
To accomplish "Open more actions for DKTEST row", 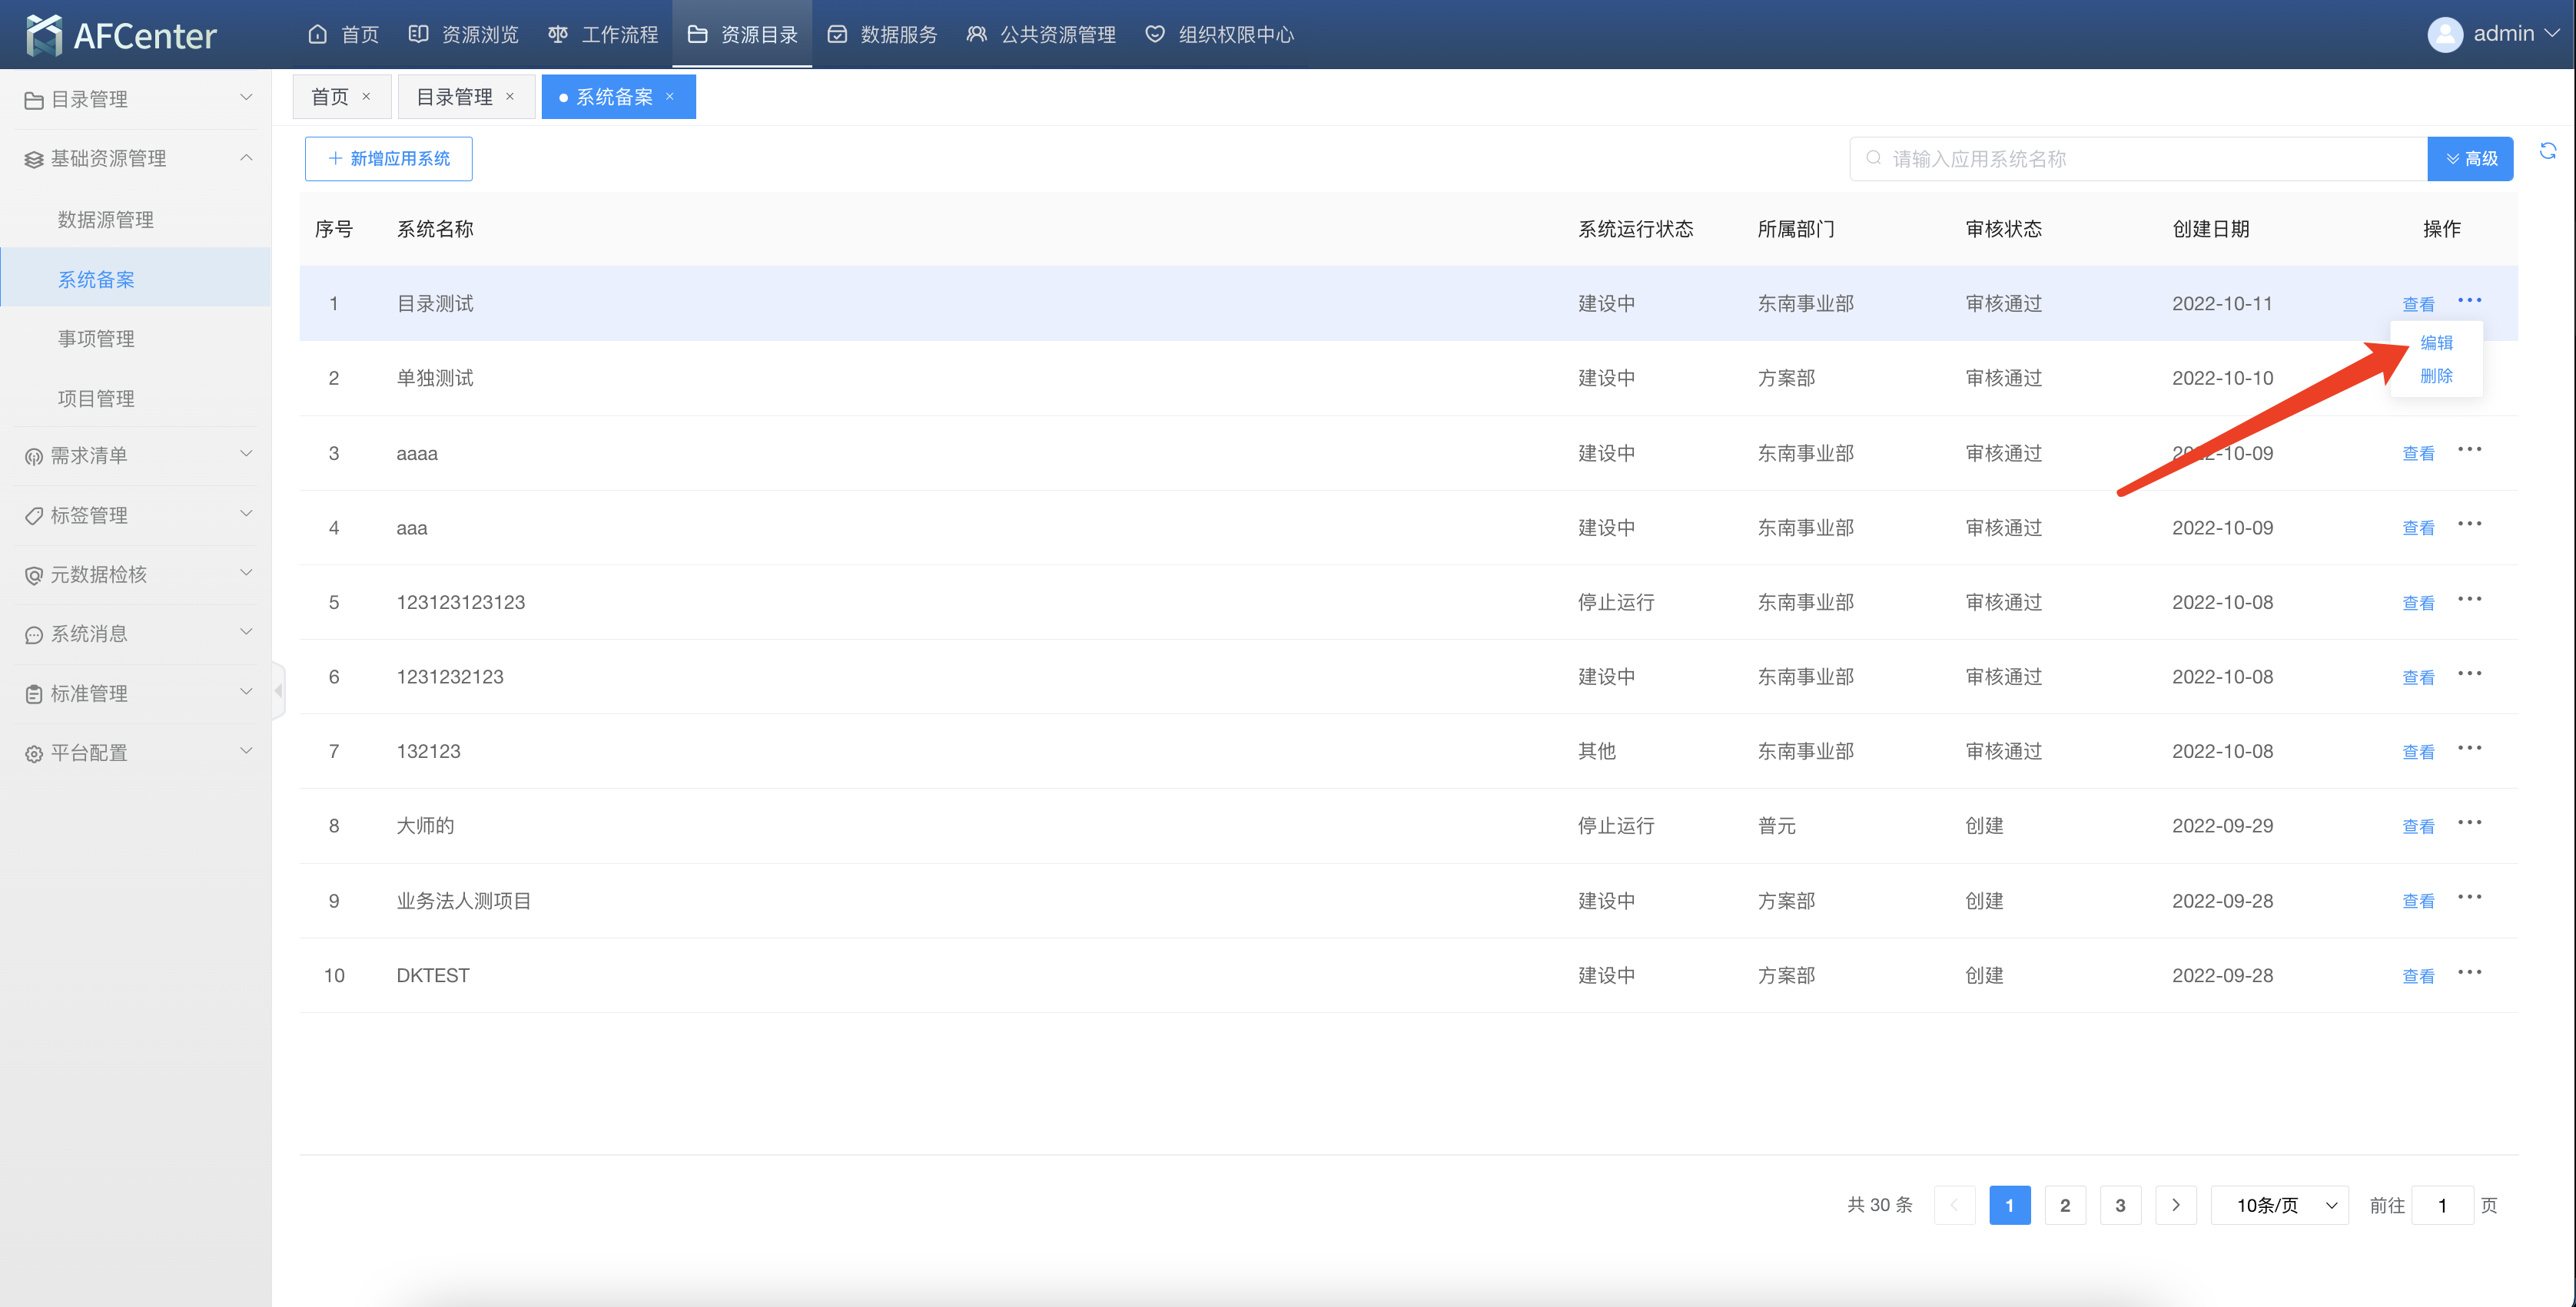I will pos(2469,972).
